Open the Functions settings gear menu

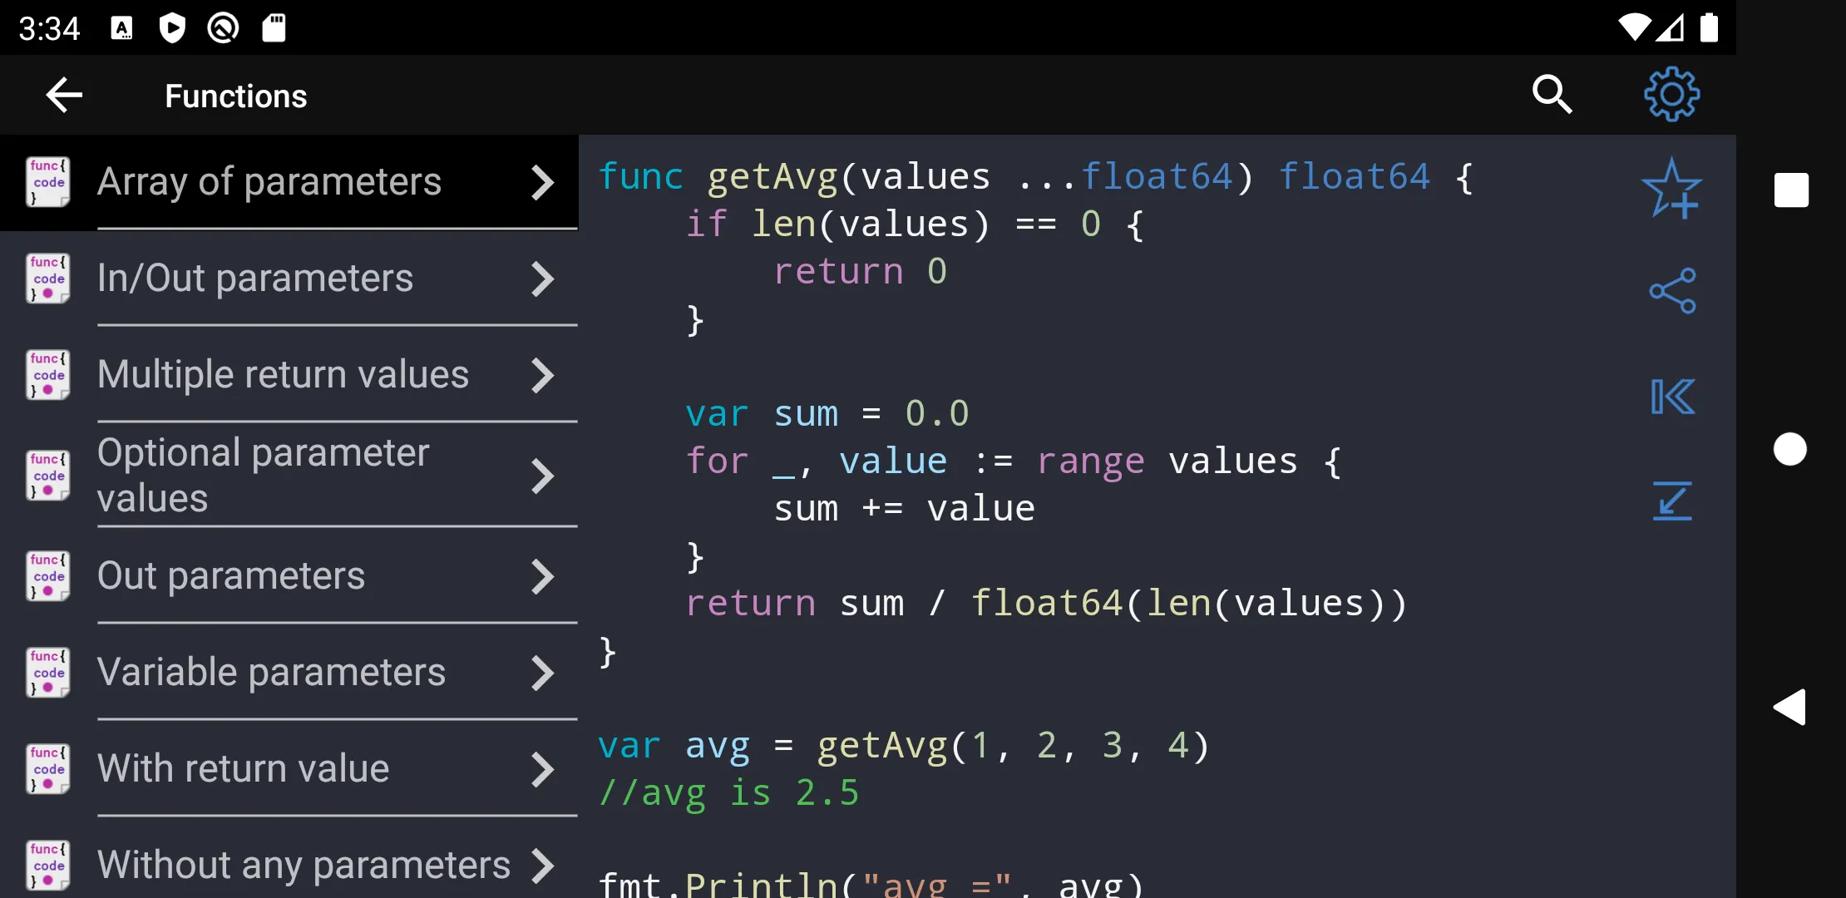pyautogui.click(x=1671, y=96)
